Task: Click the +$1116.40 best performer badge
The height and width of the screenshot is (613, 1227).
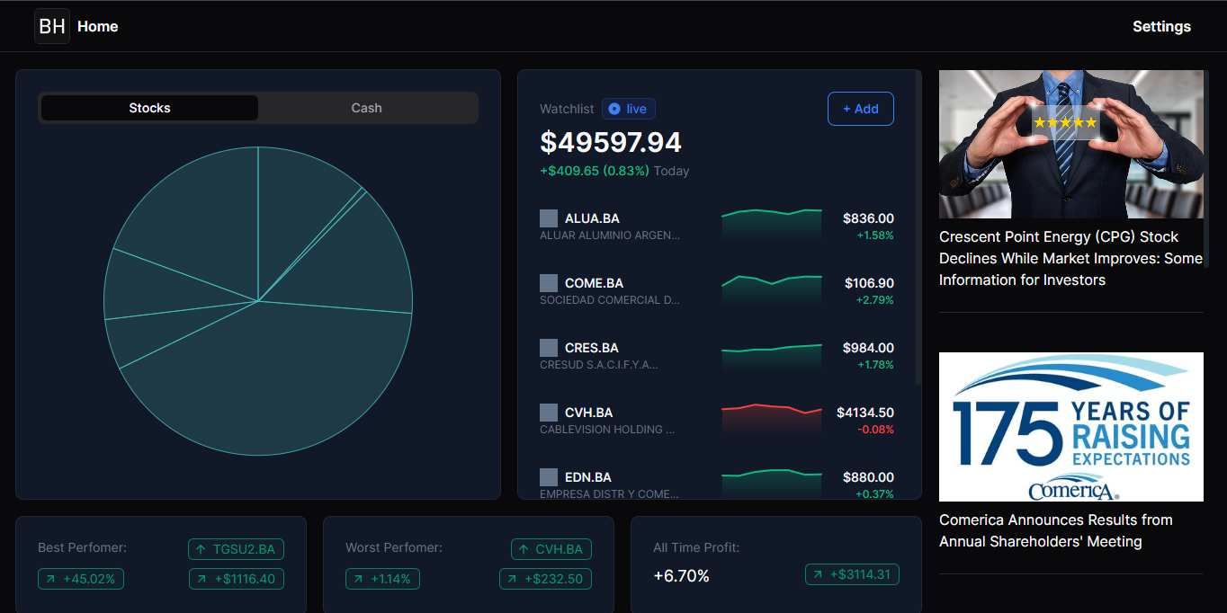Action: click(x=237, y=579)
